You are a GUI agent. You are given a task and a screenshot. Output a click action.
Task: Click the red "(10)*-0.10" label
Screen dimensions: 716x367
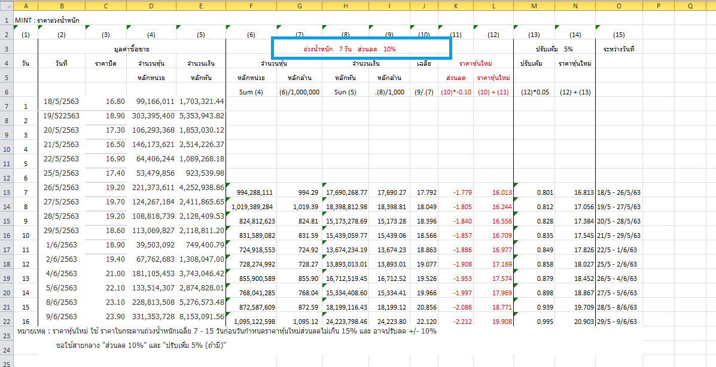(456, 92)
